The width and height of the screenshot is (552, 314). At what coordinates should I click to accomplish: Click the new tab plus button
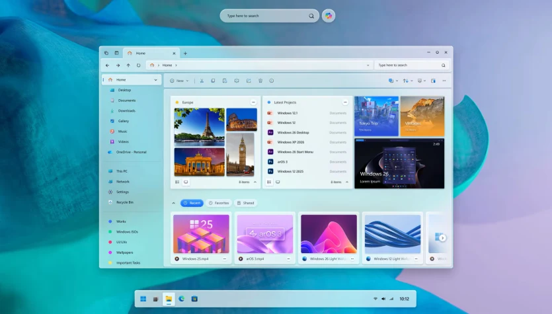click(185, 53)
